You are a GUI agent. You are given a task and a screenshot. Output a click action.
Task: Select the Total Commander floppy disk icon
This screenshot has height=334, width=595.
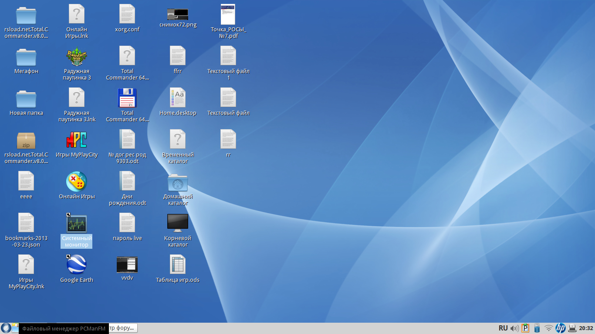pyautogui.click(x=127, y=98)
